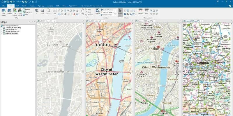Open the Maps panel options dropdown arrow
Image resolution: width=233 pixels, height=116 pixels.
30,22
